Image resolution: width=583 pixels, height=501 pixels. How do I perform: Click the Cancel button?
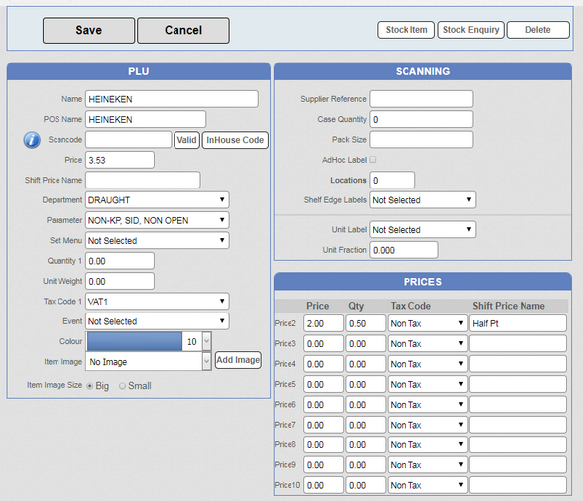(183, 30)
